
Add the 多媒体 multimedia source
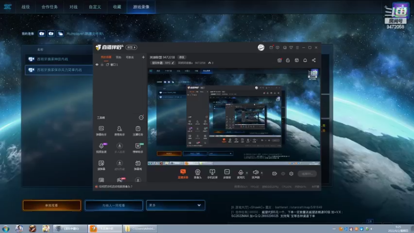click(x=227, y=174)
